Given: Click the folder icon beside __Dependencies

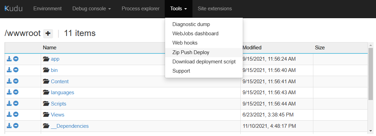Looking at the screenshot, I should click(x=46, y=126).
